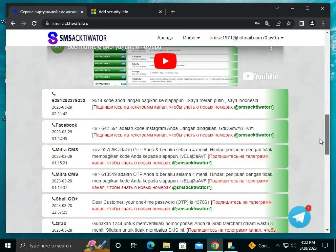Click phone number 6281292278332

[69, 100]
